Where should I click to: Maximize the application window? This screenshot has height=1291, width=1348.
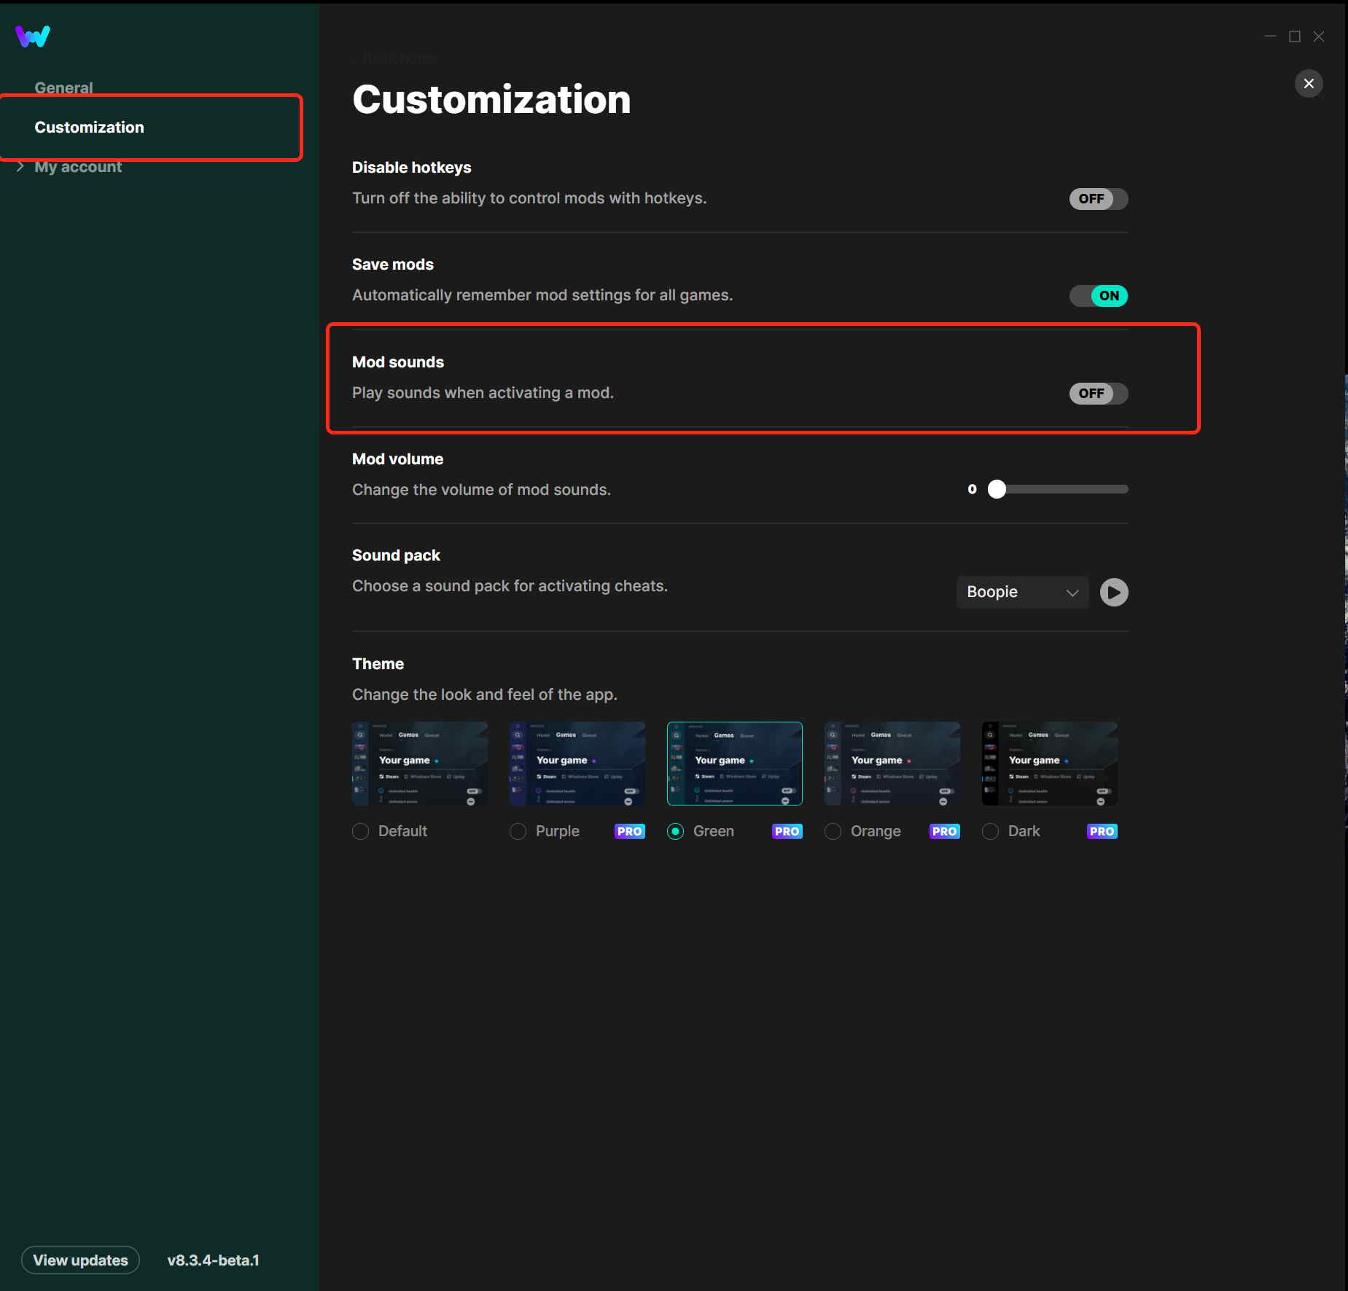click(x=1295, y=36)
